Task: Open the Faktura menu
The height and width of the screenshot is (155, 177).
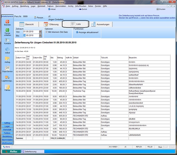Action: pos(50,6)
